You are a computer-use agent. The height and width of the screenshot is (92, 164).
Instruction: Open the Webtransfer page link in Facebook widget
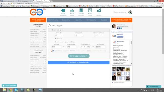coord(120,34)
